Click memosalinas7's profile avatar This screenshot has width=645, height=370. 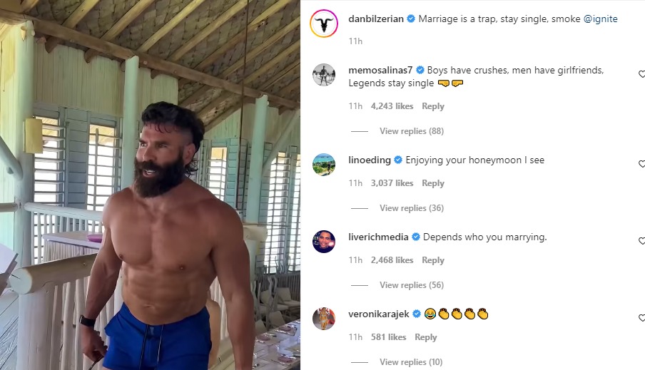(324, 75)
